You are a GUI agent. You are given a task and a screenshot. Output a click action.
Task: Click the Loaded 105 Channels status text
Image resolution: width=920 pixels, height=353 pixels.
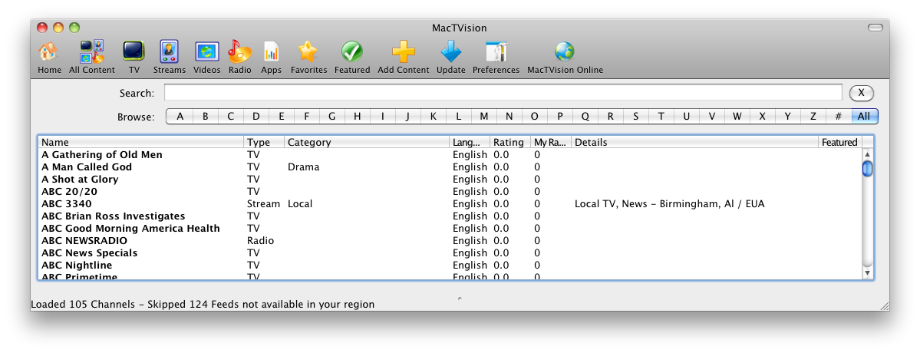[203, 305]
